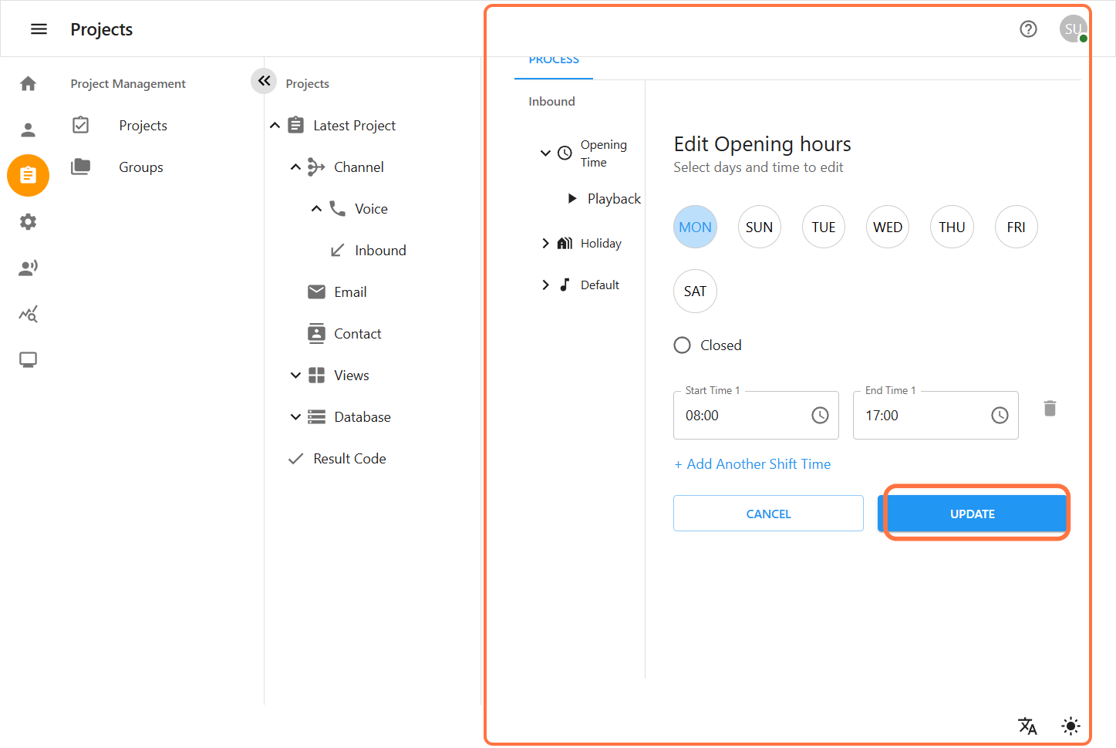Image resolution: width=1116 pixels, height=748 pixels.
Task: Open the language translate icon
Action: (x=1027, y=726)
